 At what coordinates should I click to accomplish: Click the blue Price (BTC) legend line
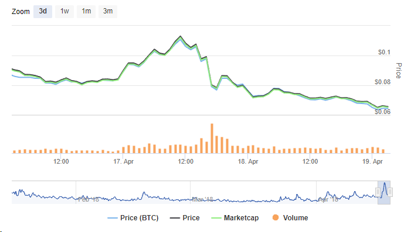coord(113,218)
